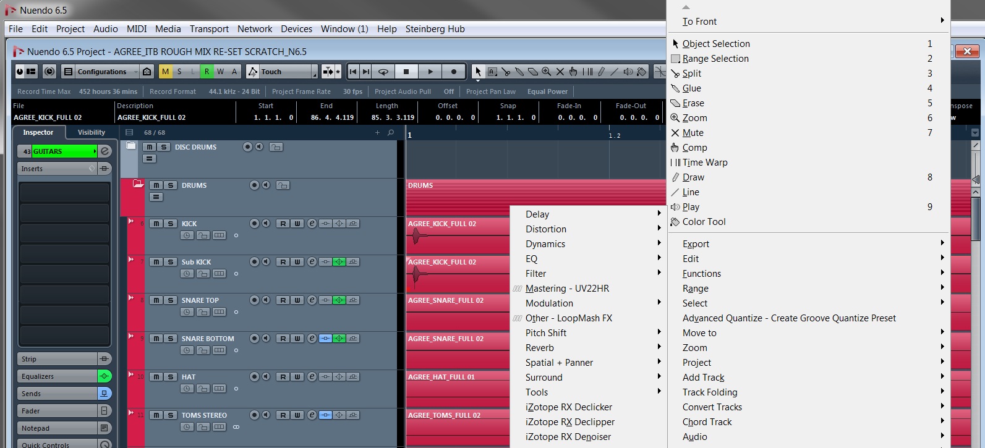Click the toolbar Mute X tool
985x448 pixels.
[560, 72]
